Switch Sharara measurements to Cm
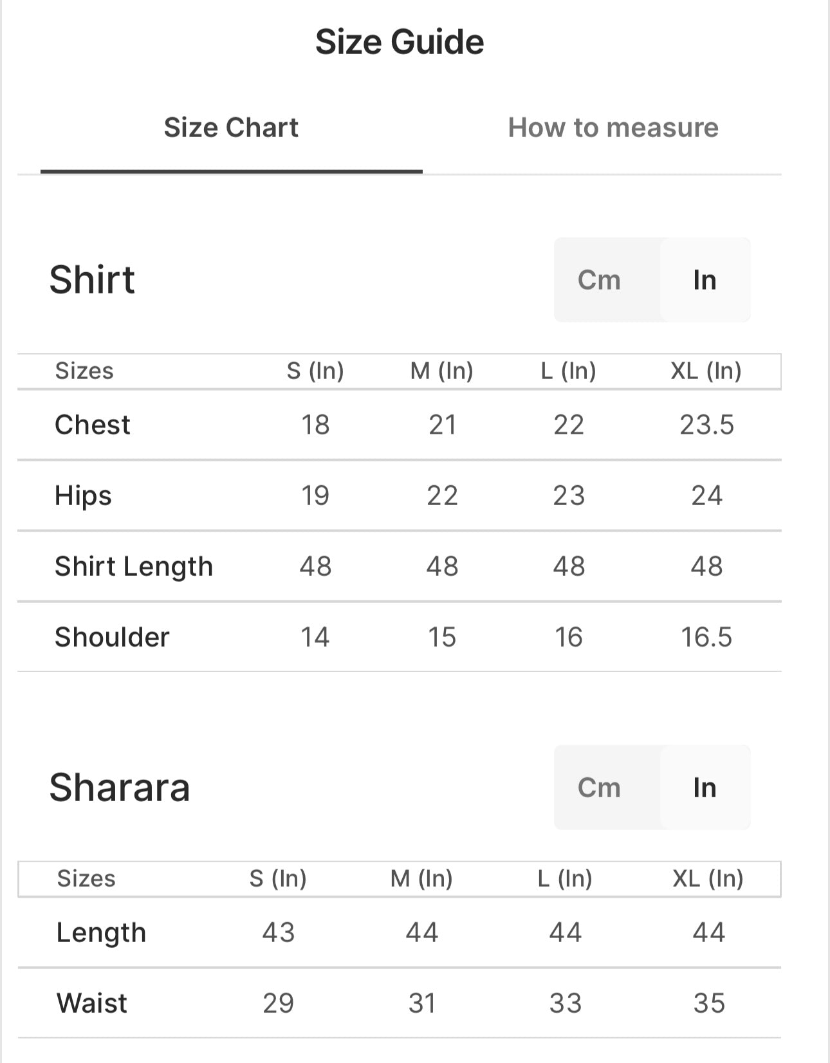Viewport: 830px width, 1063px height. click(599, 788)
